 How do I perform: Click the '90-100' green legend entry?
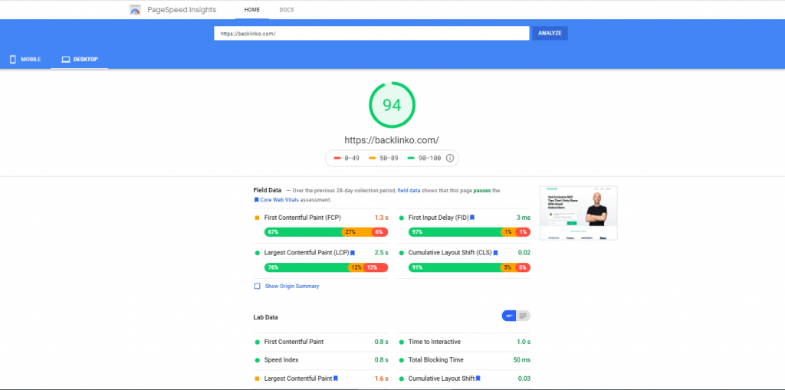[x=425, y=158]
